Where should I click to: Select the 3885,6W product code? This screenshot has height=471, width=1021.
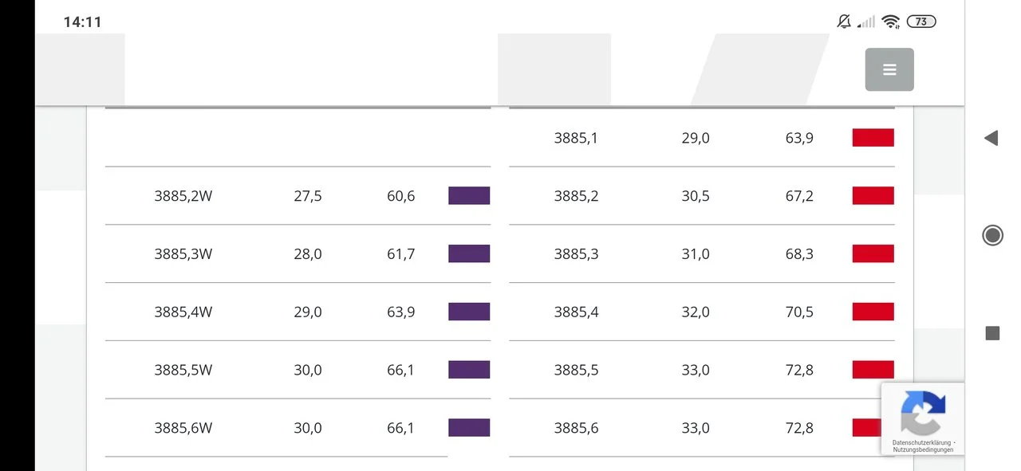tap(183, 428)
